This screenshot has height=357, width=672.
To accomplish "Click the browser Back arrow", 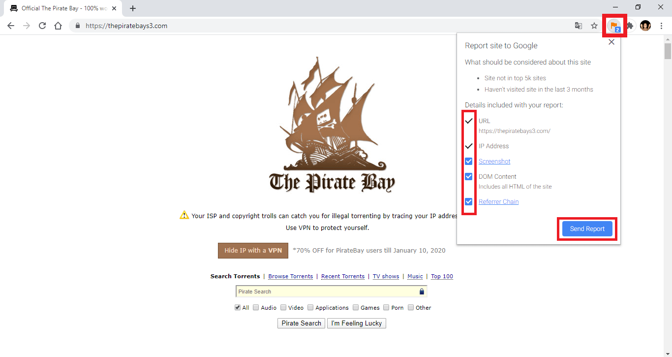I will pos(11,26).
